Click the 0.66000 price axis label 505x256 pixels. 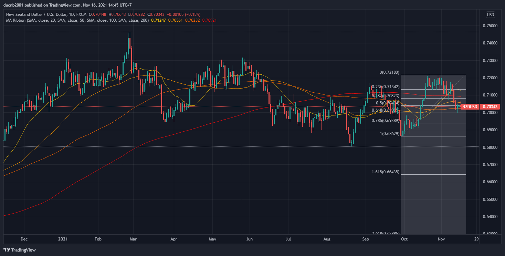point(490,182)
